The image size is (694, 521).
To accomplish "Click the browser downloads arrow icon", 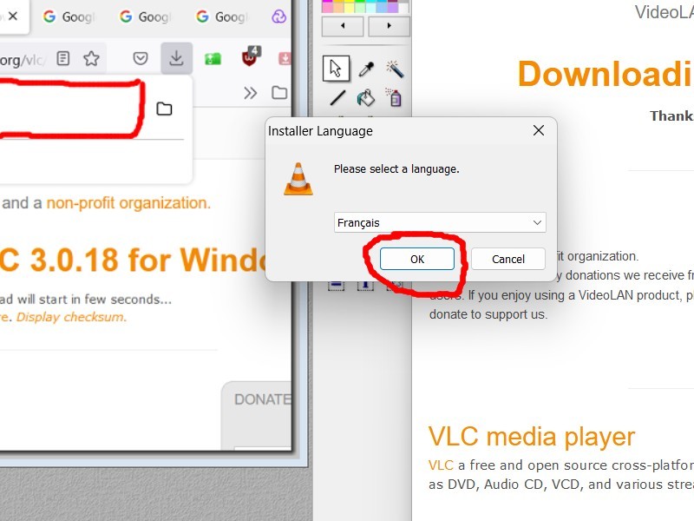I will 176,58.
